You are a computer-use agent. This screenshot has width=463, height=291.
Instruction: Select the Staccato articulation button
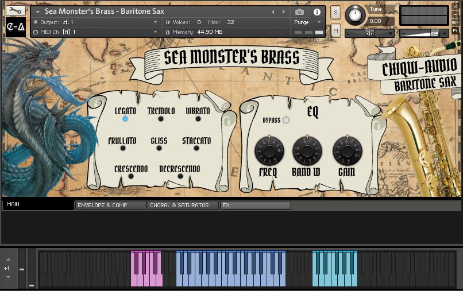[x=196, y=148]
